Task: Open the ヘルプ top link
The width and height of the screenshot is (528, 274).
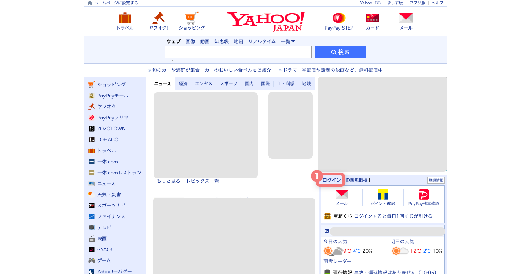Action: click(437, 3)
